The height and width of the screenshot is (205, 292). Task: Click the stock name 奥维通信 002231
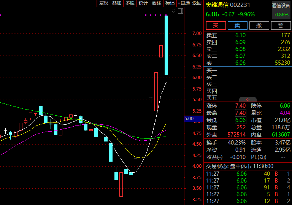pos(228,5)
